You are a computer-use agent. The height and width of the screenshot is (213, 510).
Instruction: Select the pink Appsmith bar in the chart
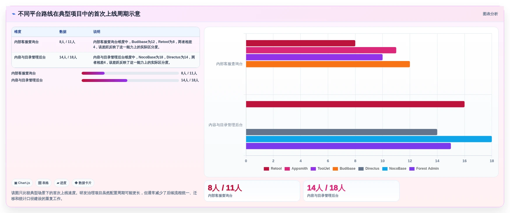pos(321,50)
